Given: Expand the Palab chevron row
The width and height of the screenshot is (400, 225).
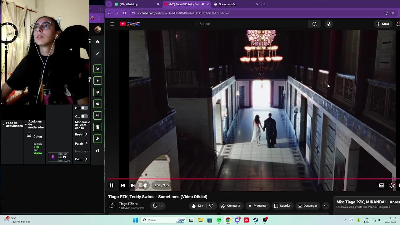Looking at the screenshot, I should 82,143.
